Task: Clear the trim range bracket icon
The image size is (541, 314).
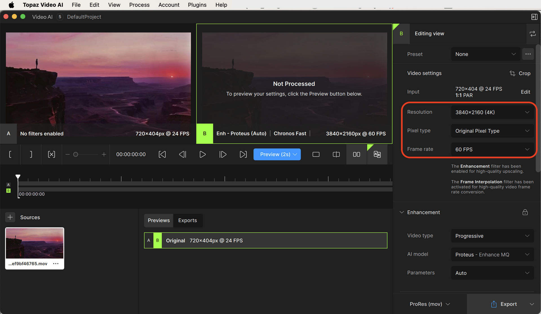Action: click(x=52, y=154)
